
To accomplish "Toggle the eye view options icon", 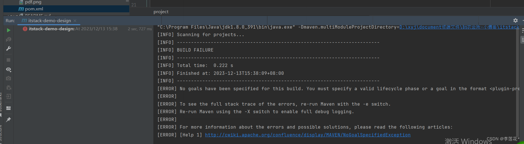I will [8, 69].
